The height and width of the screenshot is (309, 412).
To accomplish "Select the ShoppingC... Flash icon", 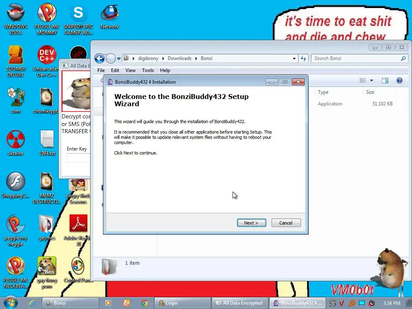I will 16,185.
